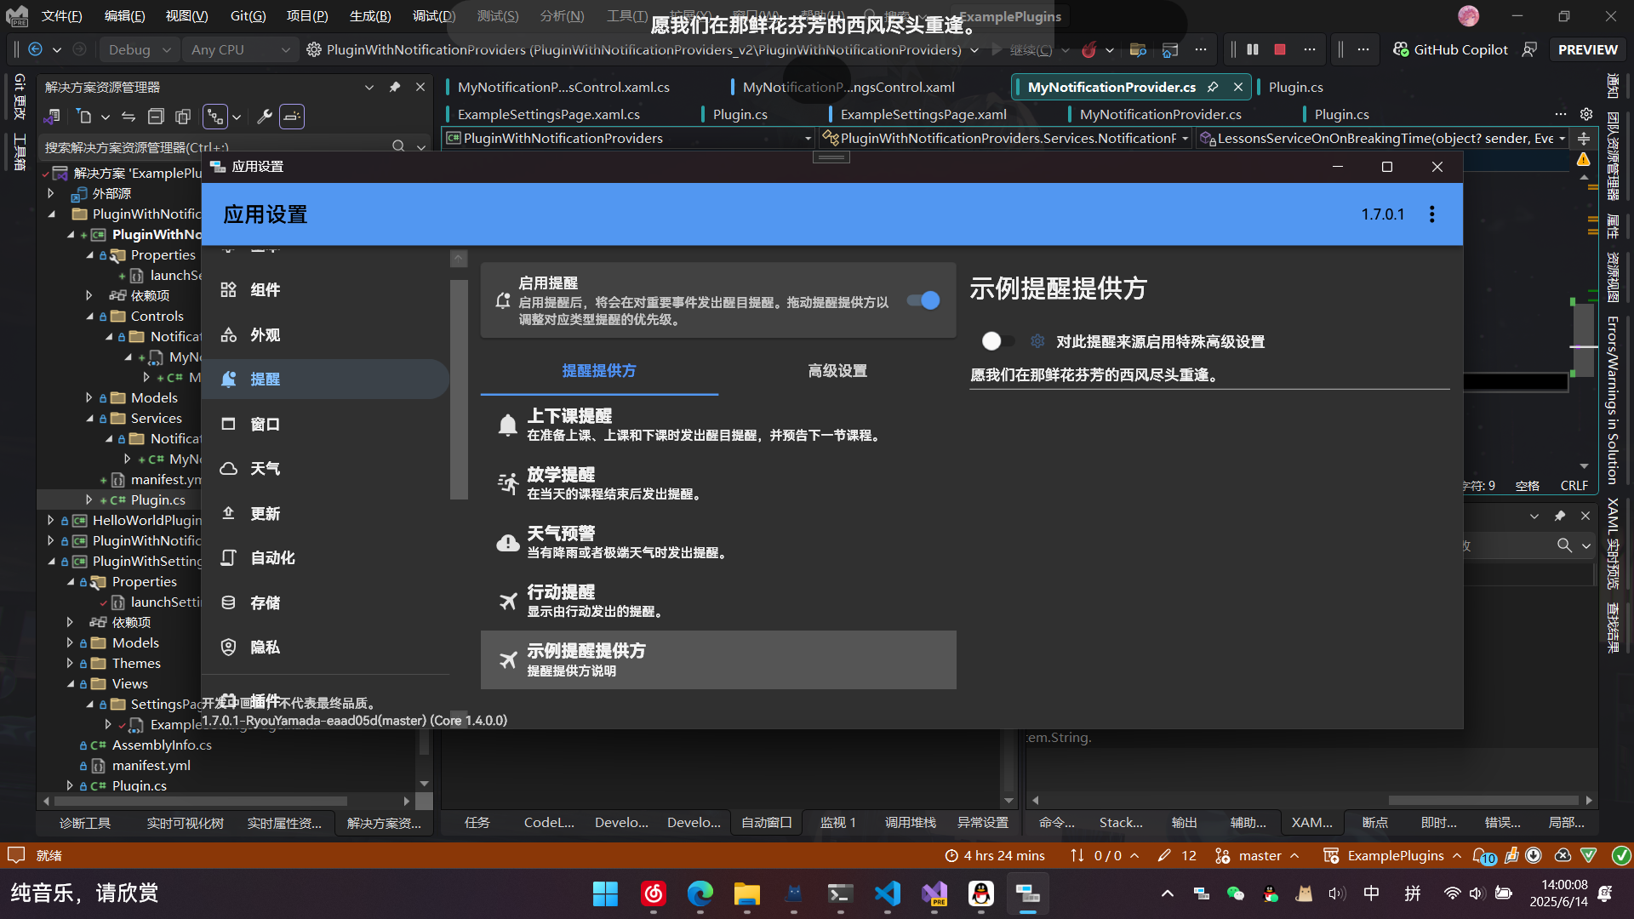Pause debugging with the pause icon

(x=1252, y=49)
